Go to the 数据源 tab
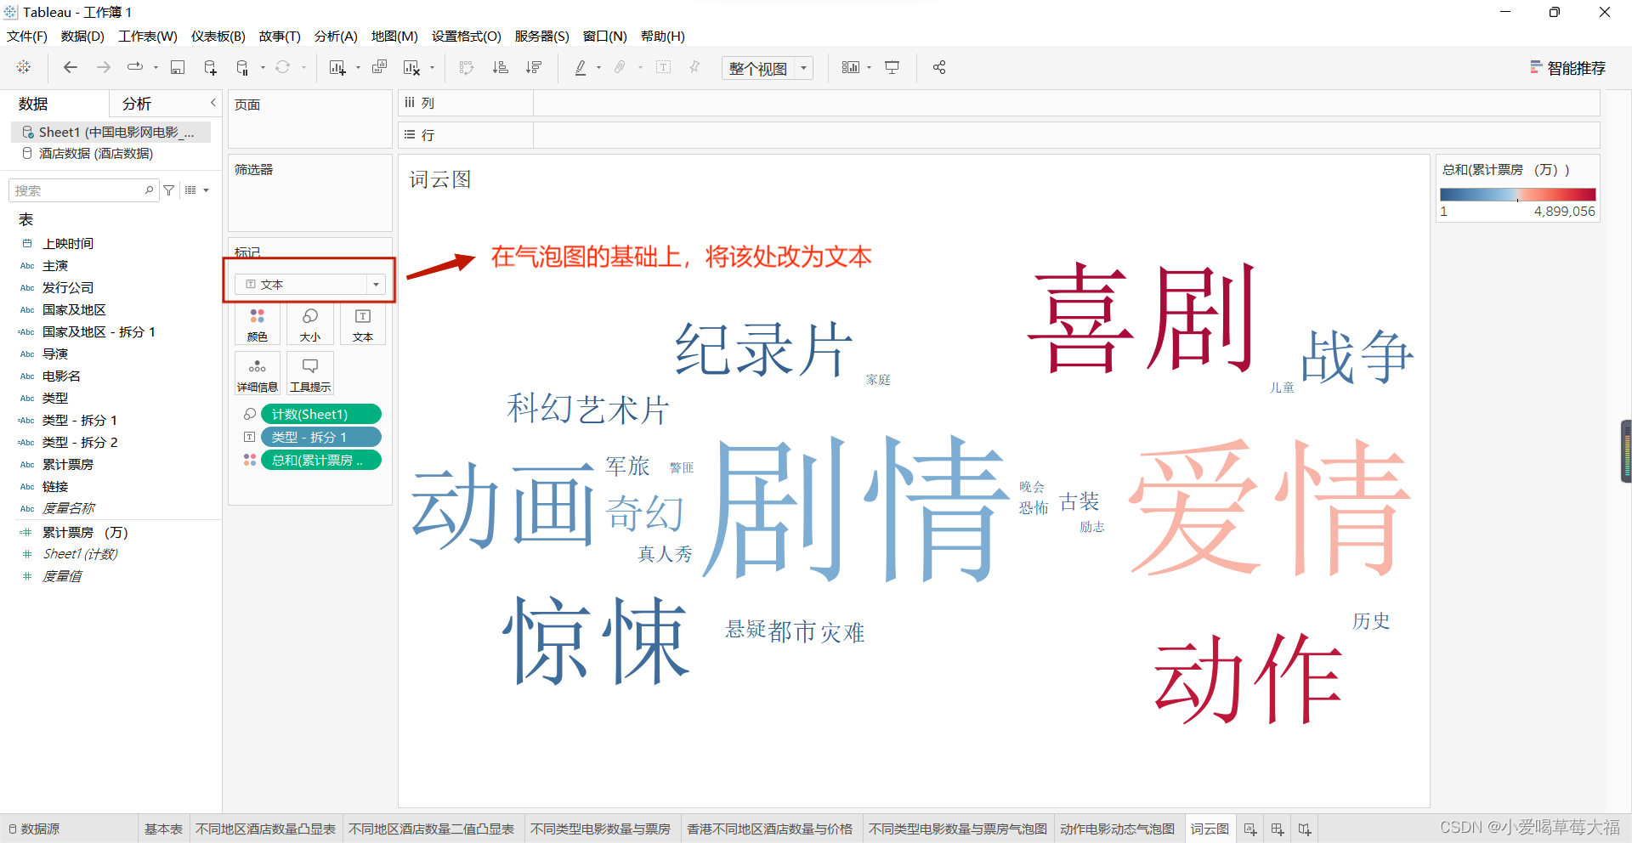This screenshot has height=843, width=1632. [34, 829]
